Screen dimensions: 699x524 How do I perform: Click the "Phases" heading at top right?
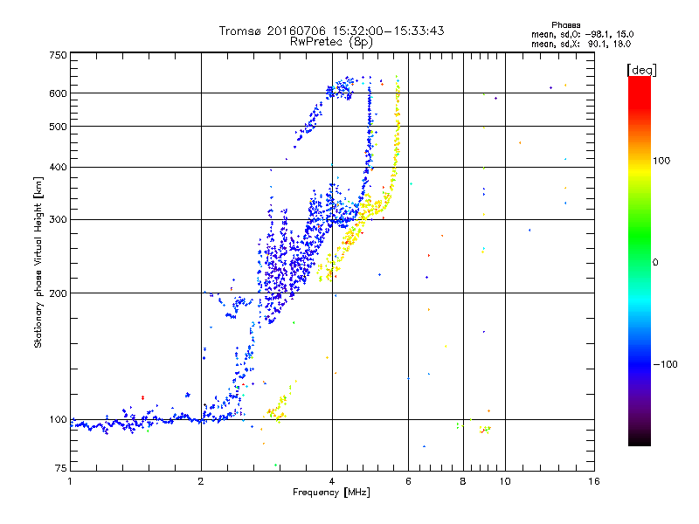pos(565,25)
